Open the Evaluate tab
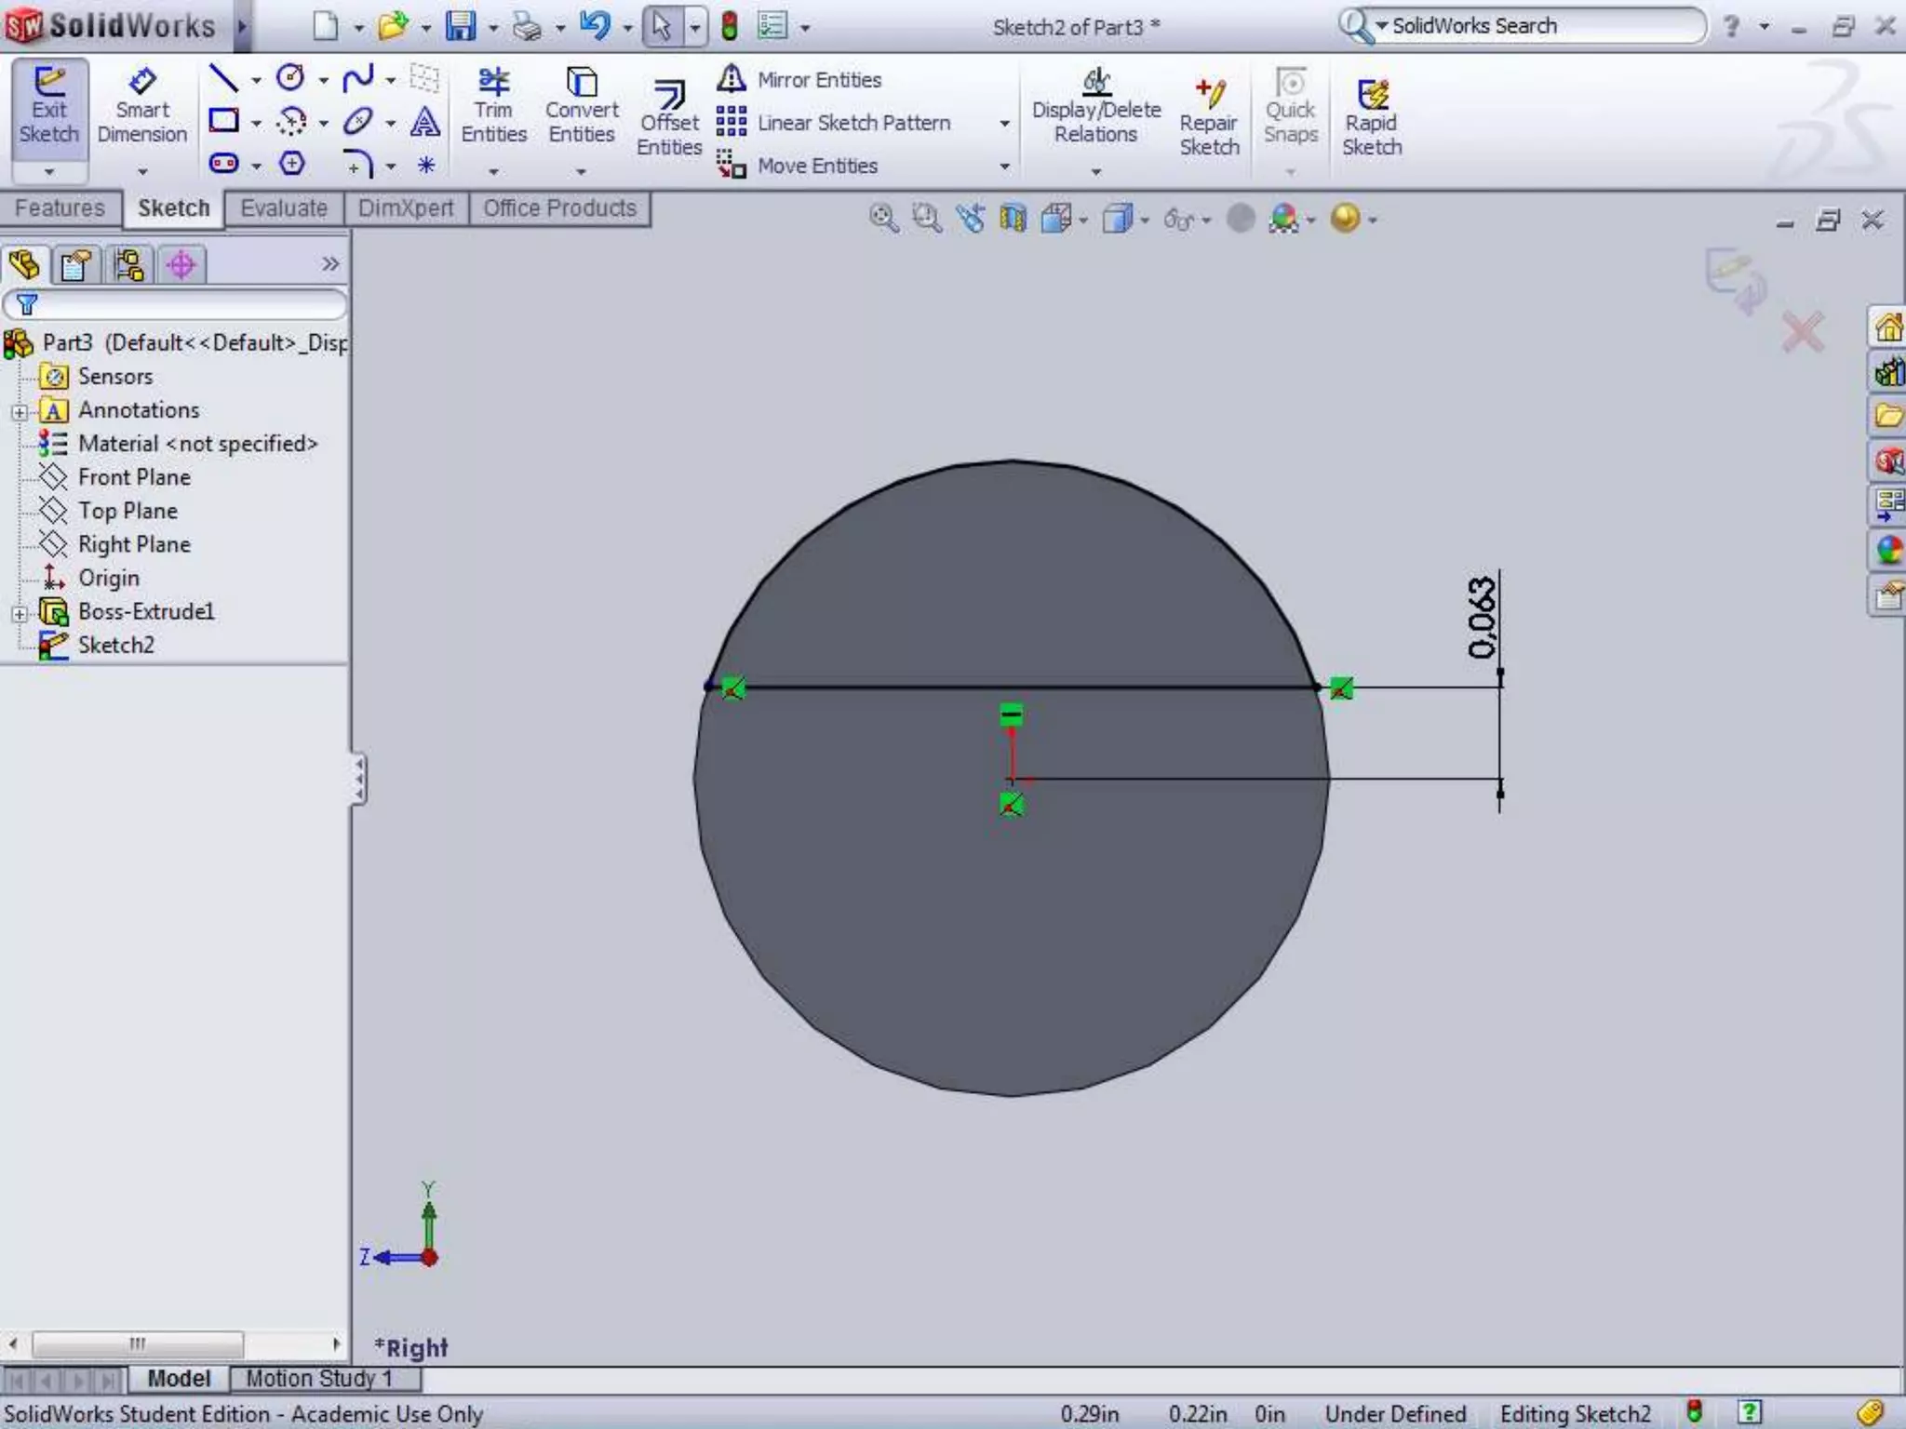The image size is (1906, 1429). (x=284, y=208)
